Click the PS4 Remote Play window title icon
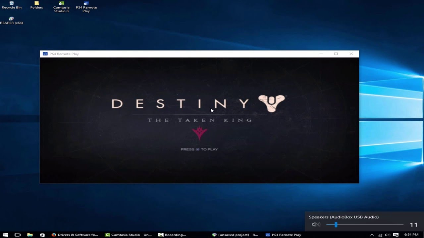The width and height of the screenshot is (424, 238). (x=45, y=54)
